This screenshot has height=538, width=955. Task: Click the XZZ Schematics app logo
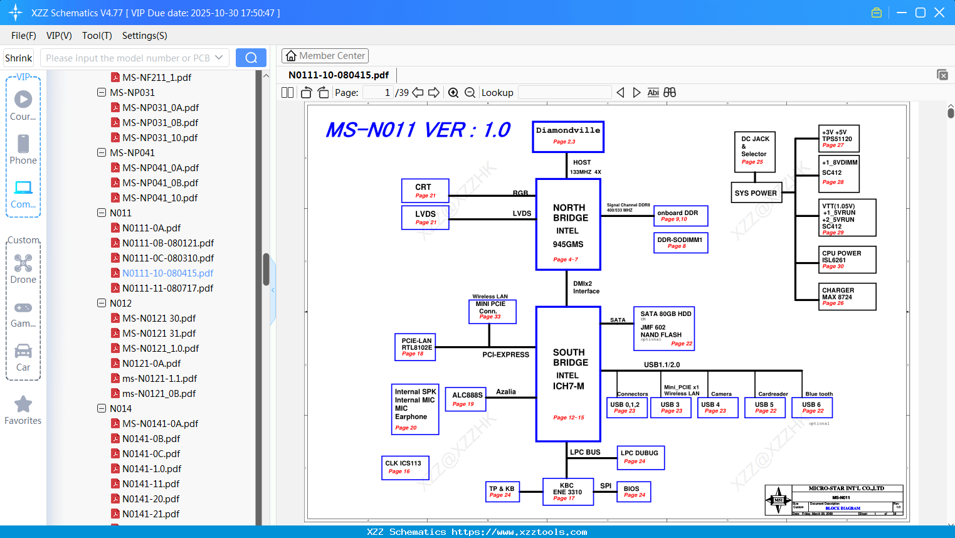tap(16, 13)
